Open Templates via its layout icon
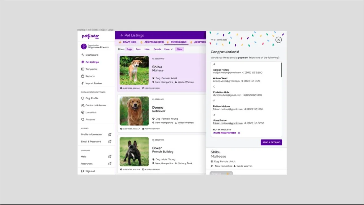364x205 pixels. 83,69
